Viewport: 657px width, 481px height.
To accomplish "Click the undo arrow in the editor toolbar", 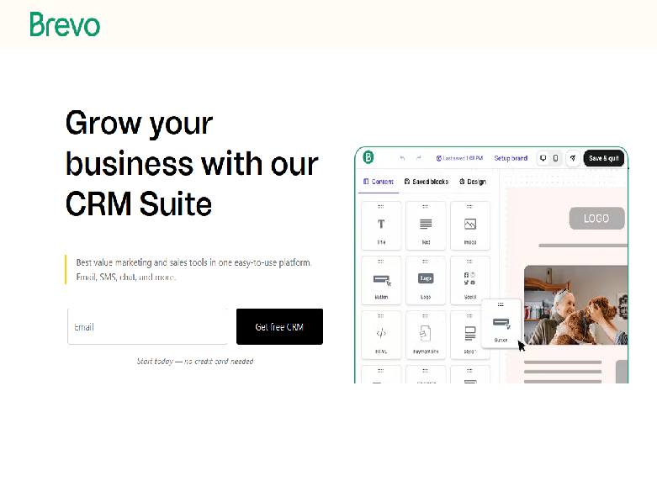I will [403, 158].
